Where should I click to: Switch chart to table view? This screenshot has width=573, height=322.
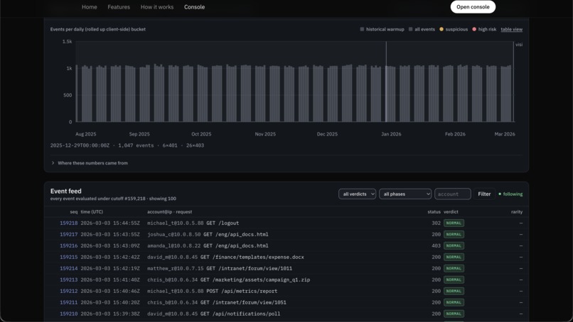512,29
